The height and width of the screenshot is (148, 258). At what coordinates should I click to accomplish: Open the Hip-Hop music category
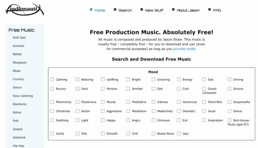[x=19, y=145]
